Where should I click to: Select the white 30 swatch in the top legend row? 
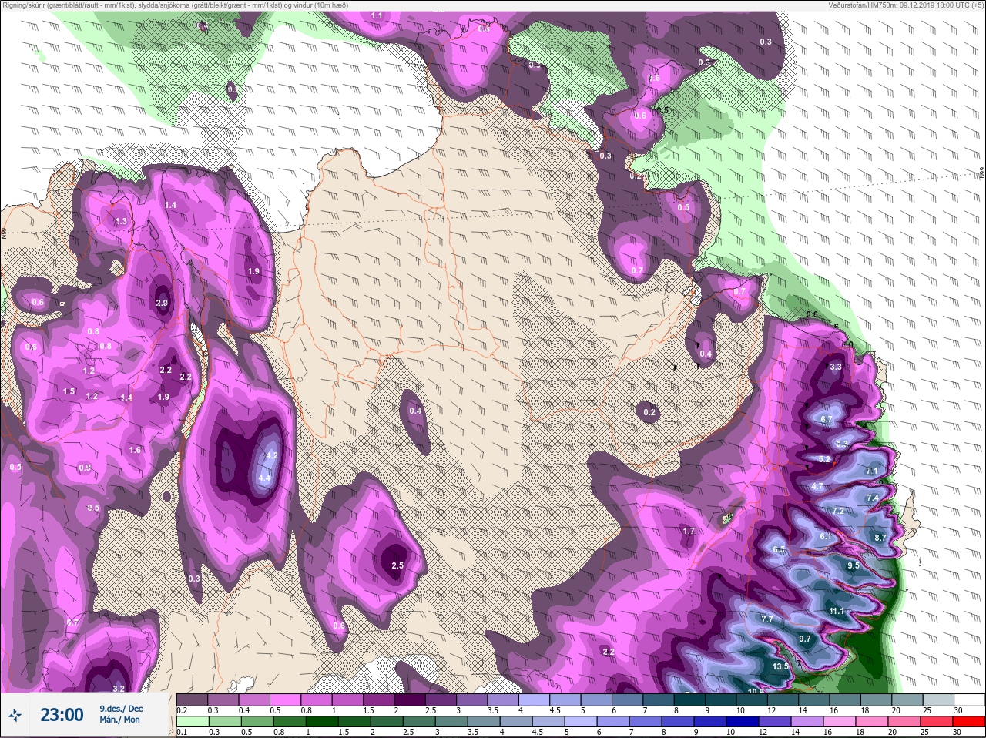pos(970,699)
